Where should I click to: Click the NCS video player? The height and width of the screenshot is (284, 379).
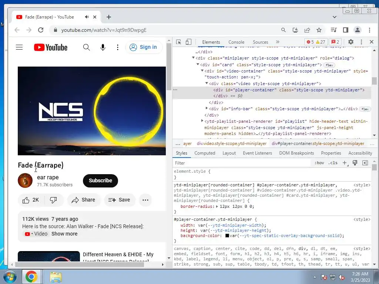point(92,111)
